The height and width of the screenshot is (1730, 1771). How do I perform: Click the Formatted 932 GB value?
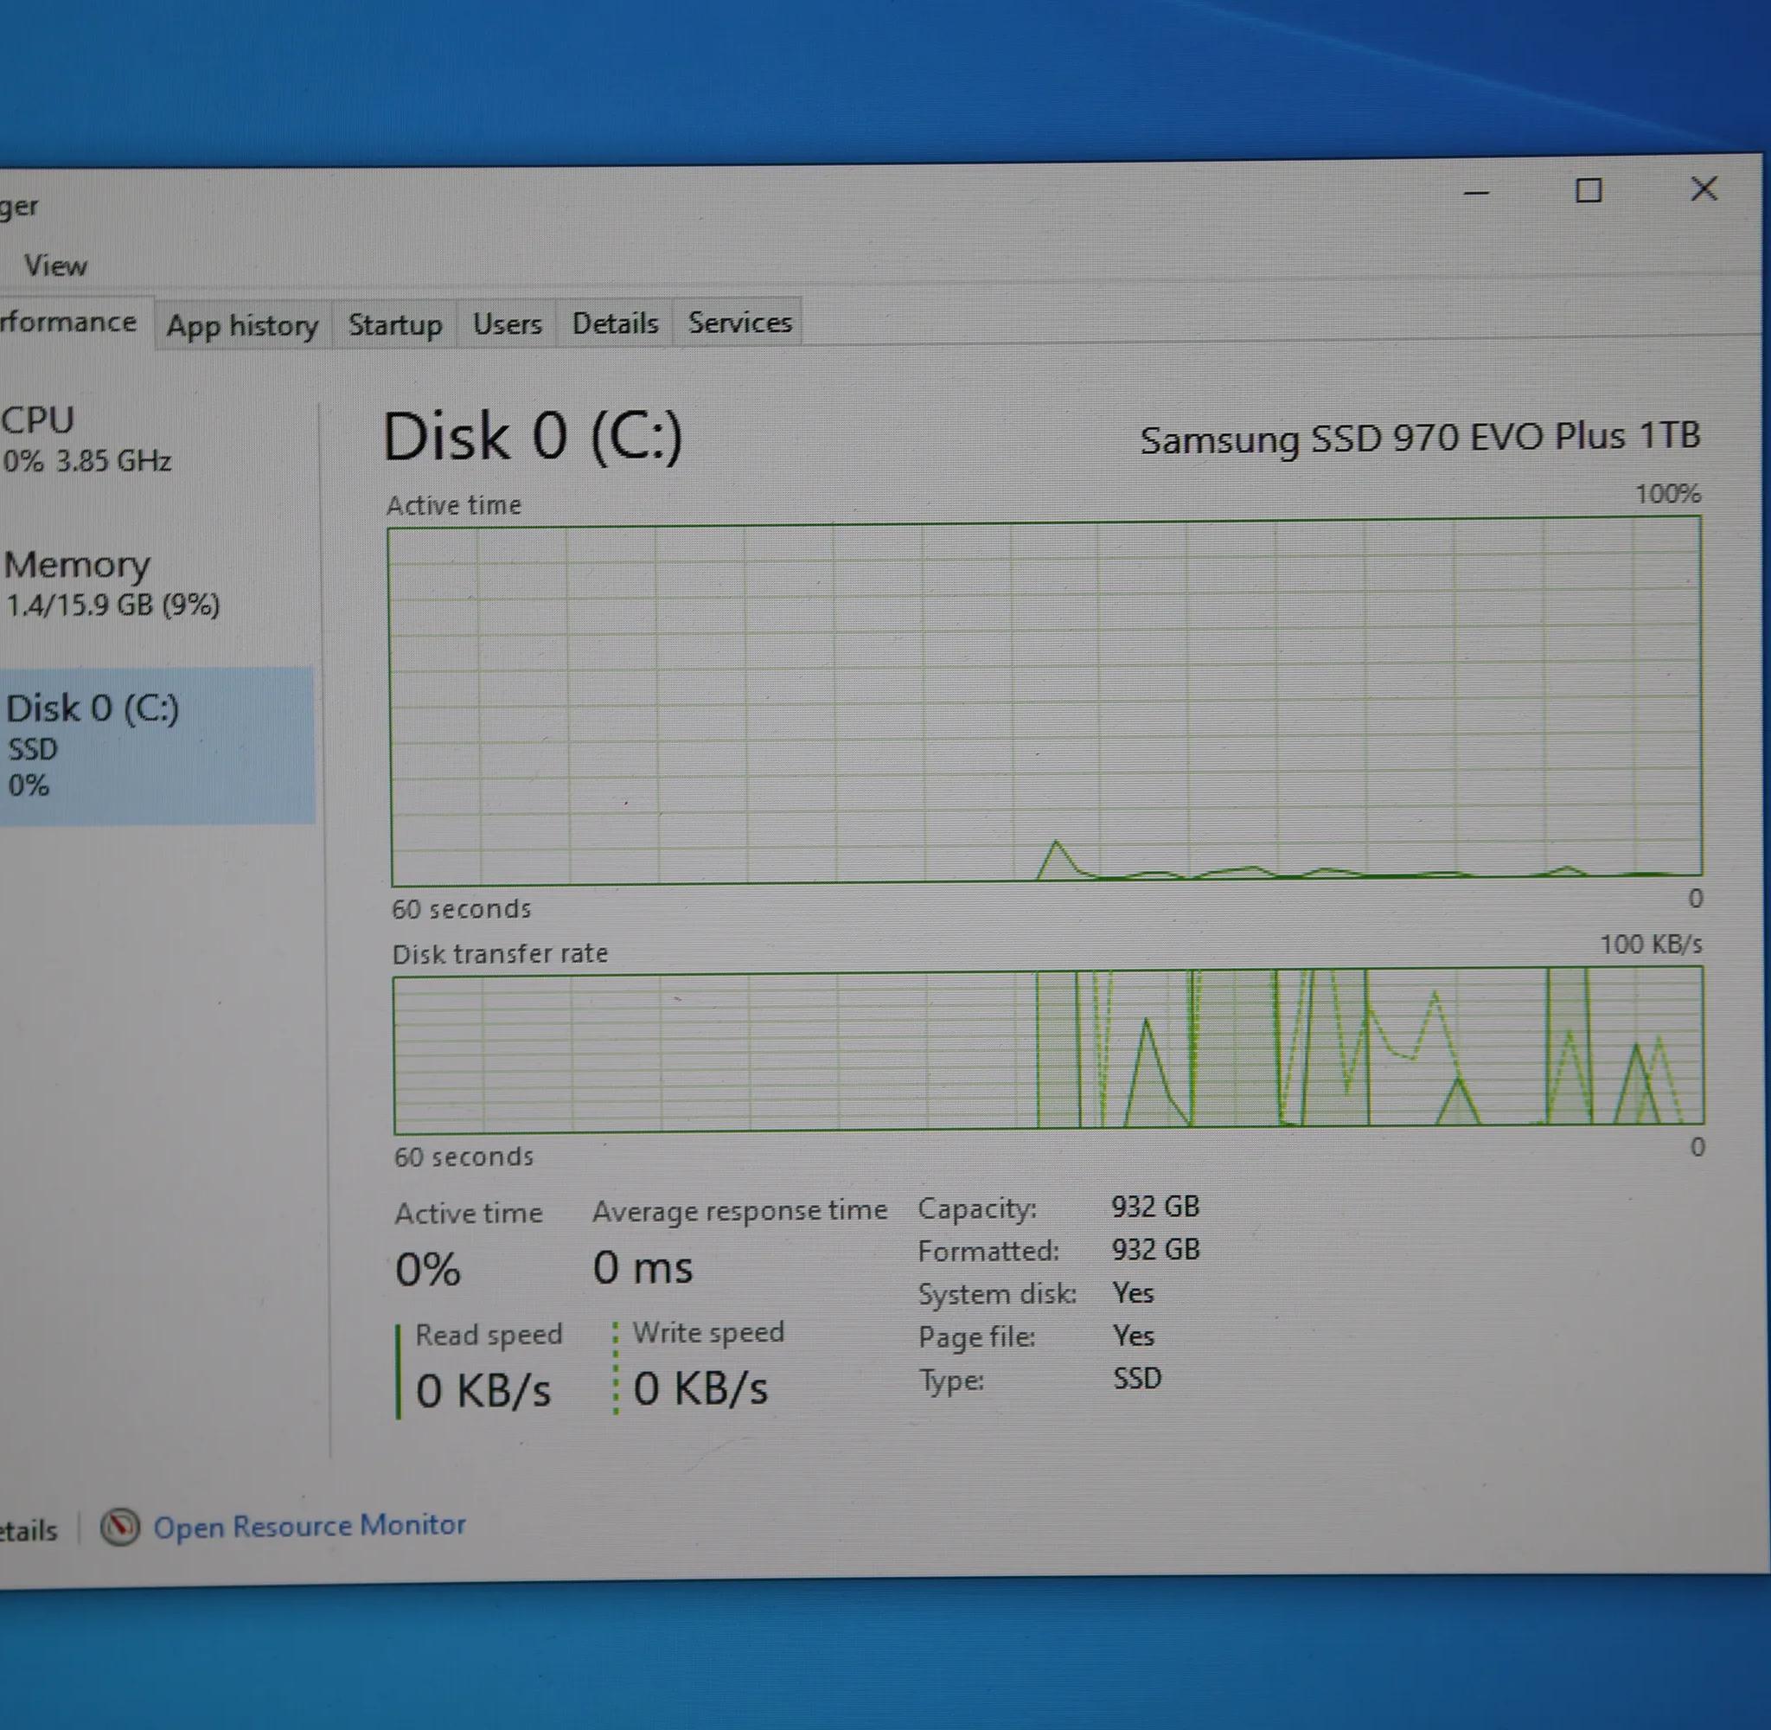coord(1156,1249)
